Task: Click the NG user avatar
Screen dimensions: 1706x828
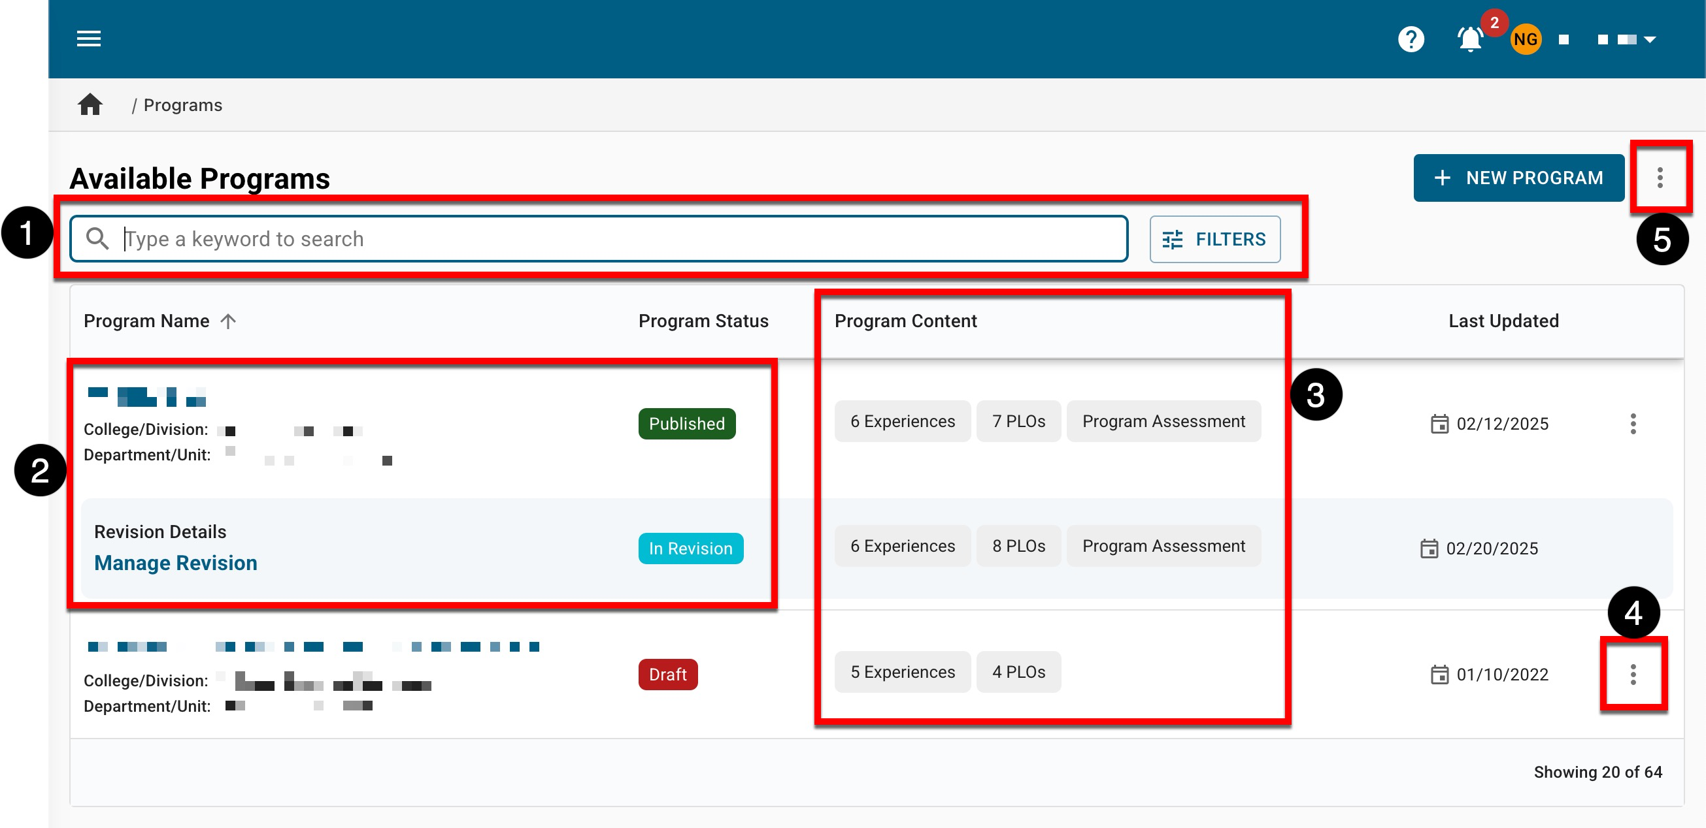Action: pos(1525,39)
